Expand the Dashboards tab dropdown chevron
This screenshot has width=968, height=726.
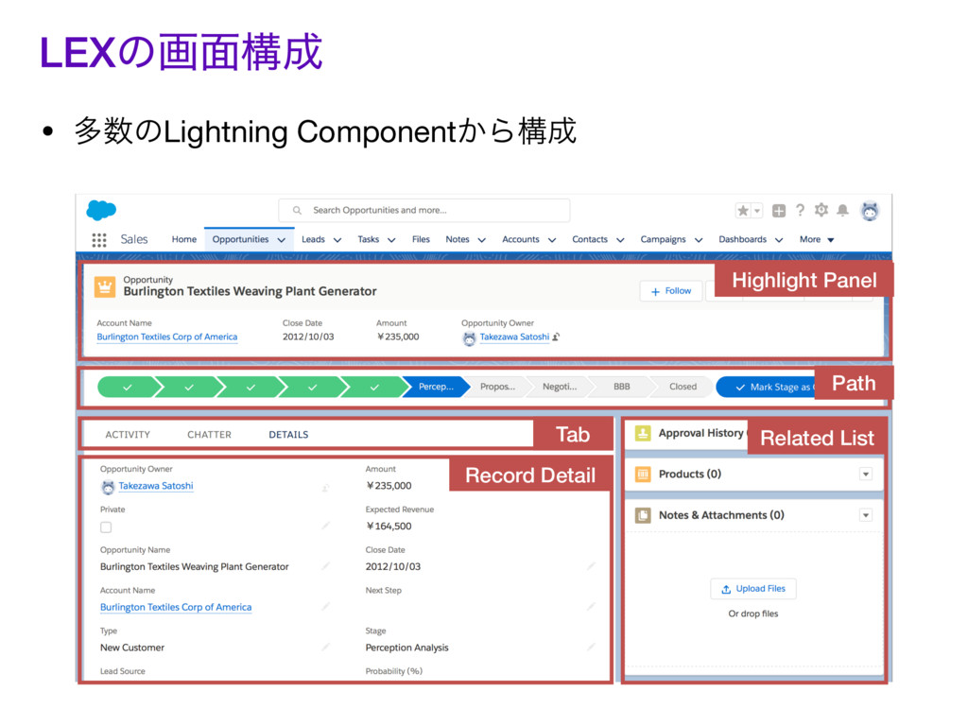pyautogui.click(x=779, y=240)
